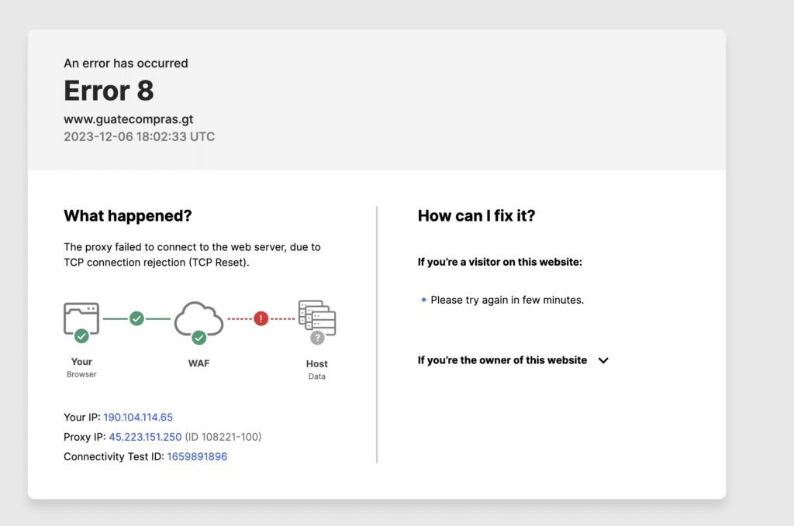
Task: Click Connectivity Test ID 1659891896
Action: click(197, 457)
